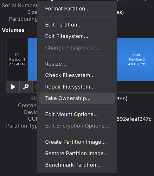Select Repair Filesystem… entry
Screen dimensions: 154x176
77,87
